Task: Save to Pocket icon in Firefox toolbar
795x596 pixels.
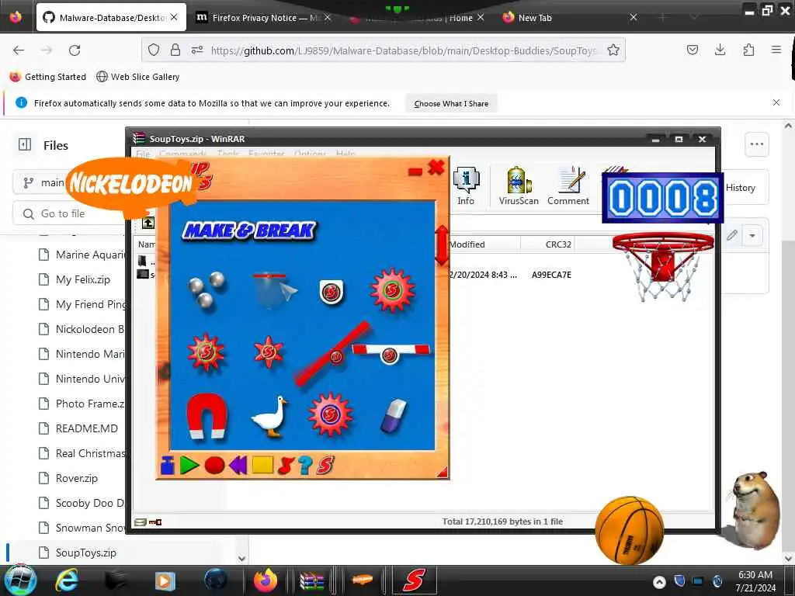Action: (692, 50)
